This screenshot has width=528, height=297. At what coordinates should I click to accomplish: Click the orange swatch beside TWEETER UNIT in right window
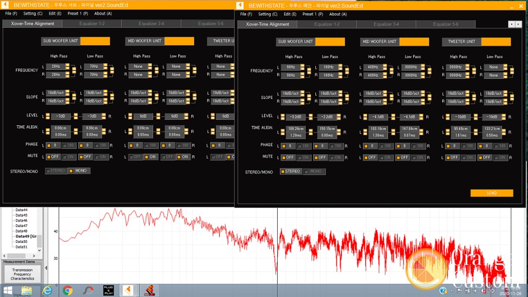[x=496, y=42]
